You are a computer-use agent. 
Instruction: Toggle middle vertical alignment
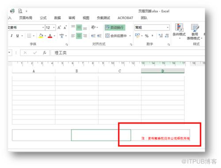pos(79,27)
